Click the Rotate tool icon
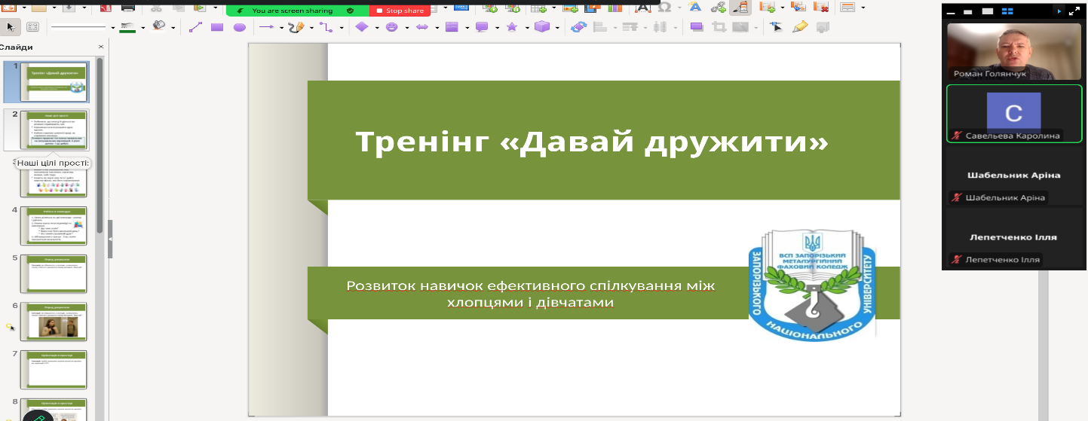 [578, 27]
